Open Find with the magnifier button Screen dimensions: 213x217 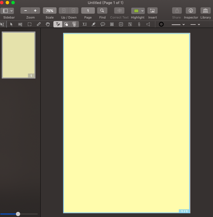pyautogui.click(x=102, y=11)
